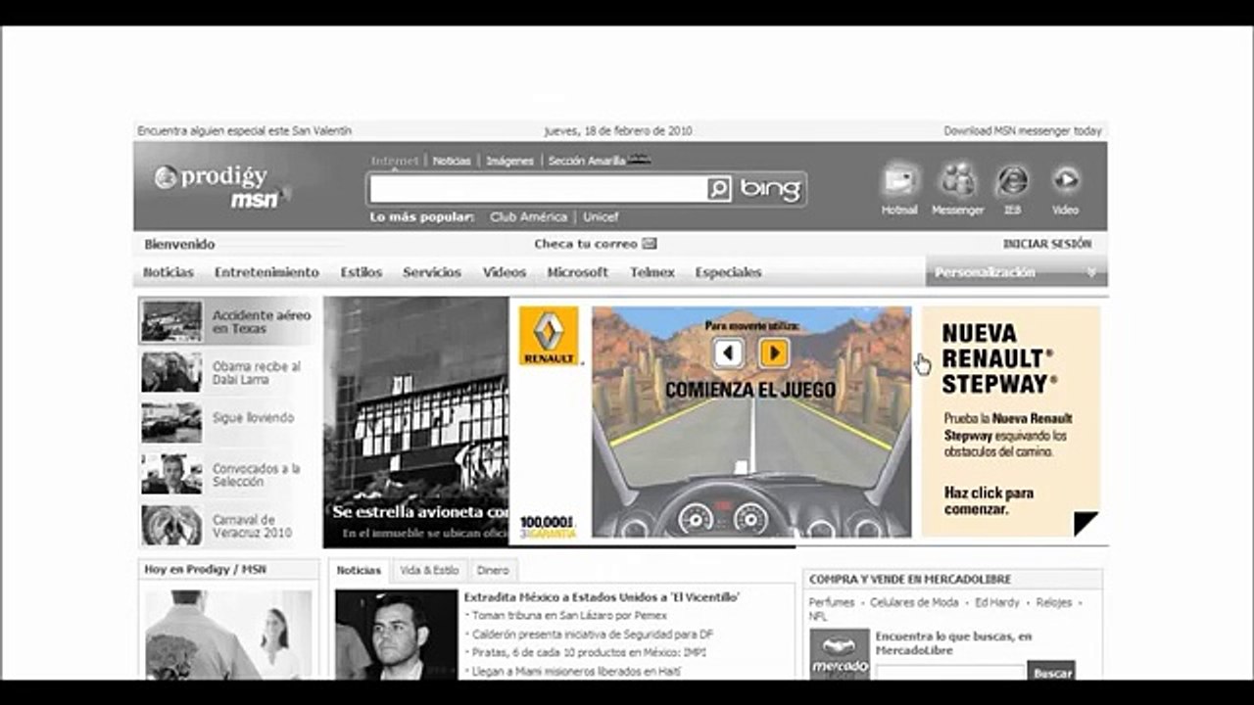The image size is (1254, 705).
Task: Open Calderón iniciativa de Seguridad headline
Action: pos(591,634)
